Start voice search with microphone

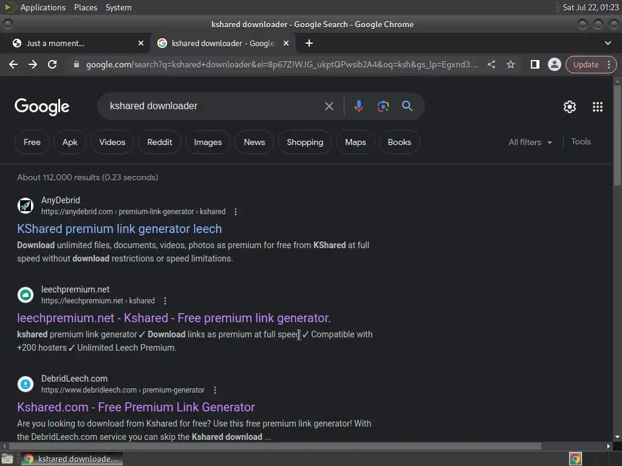[x=358, y=106]
